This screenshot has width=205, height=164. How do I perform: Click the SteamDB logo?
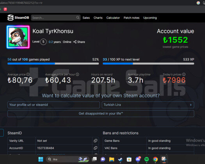pos(18,18)
